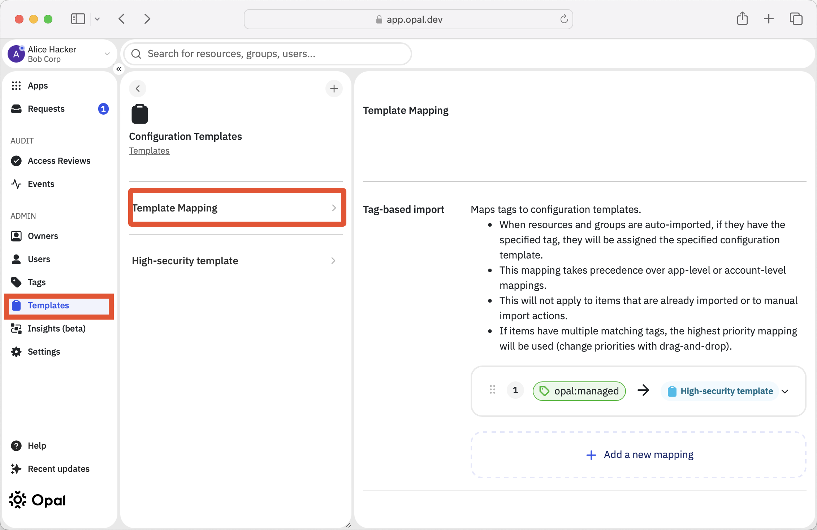Select Apps in the sidebar

pyautogui.click(x=59, y=86)
